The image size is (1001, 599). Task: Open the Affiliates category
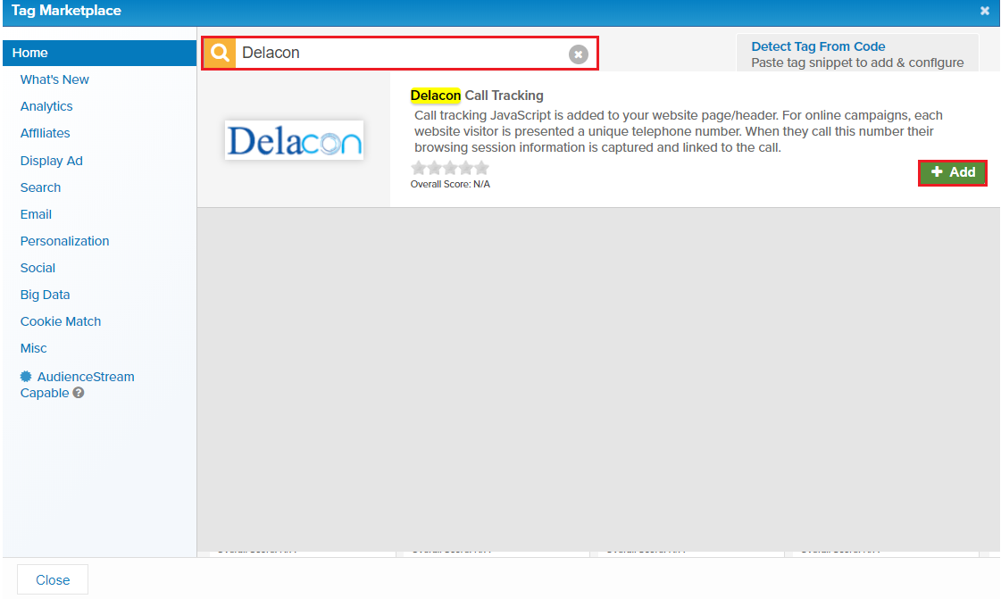45,133
